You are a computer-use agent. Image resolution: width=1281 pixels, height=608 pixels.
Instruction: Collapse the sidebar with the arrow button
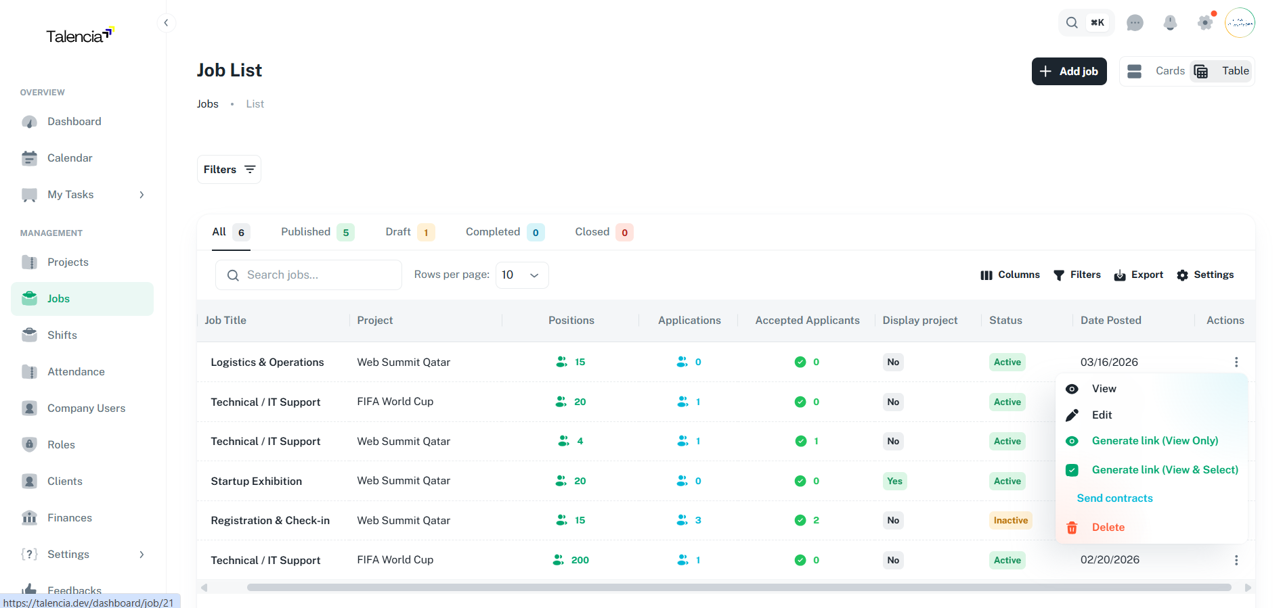pos(166,23)
